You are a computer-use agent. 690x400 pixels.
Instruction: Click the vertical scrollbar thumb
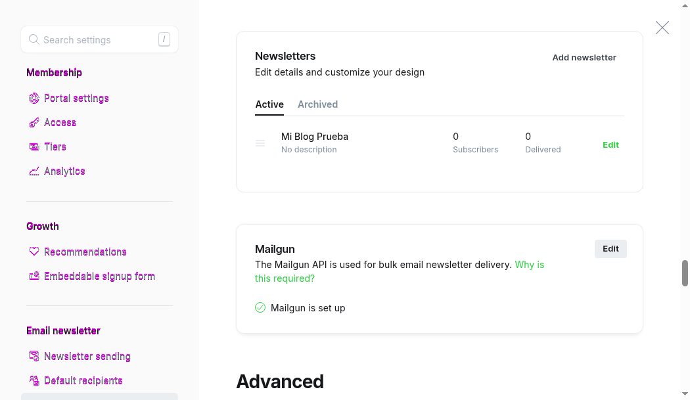[685, 273]
